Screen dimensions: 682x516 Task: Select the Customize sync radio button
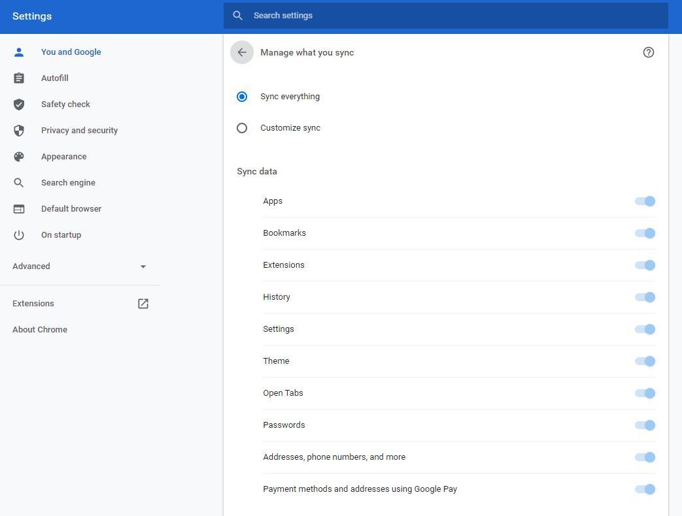point(242,128)
